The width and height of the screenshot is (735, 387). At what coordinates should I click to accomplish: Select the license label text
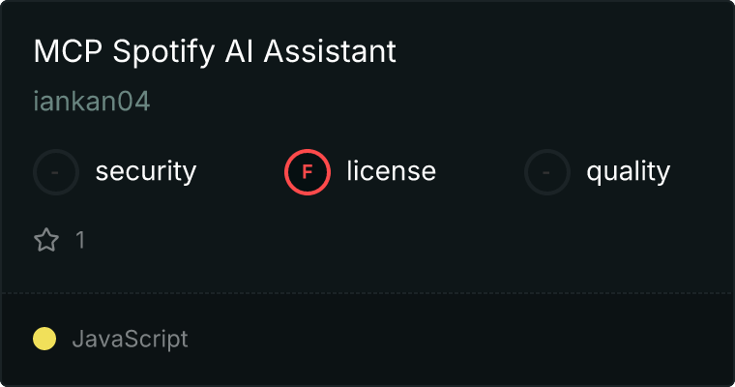coord(391,172)
